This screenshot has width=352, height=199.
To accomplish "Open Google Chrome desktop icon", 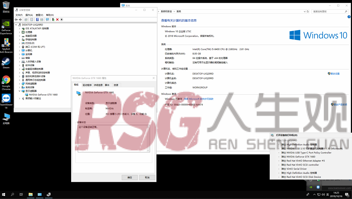I will 6,83.
